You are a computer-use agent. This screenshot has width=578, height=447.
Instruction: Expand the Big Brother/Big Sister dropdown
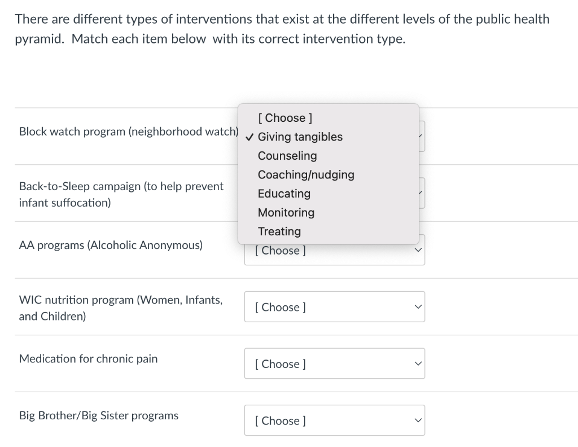click(334, 420)
